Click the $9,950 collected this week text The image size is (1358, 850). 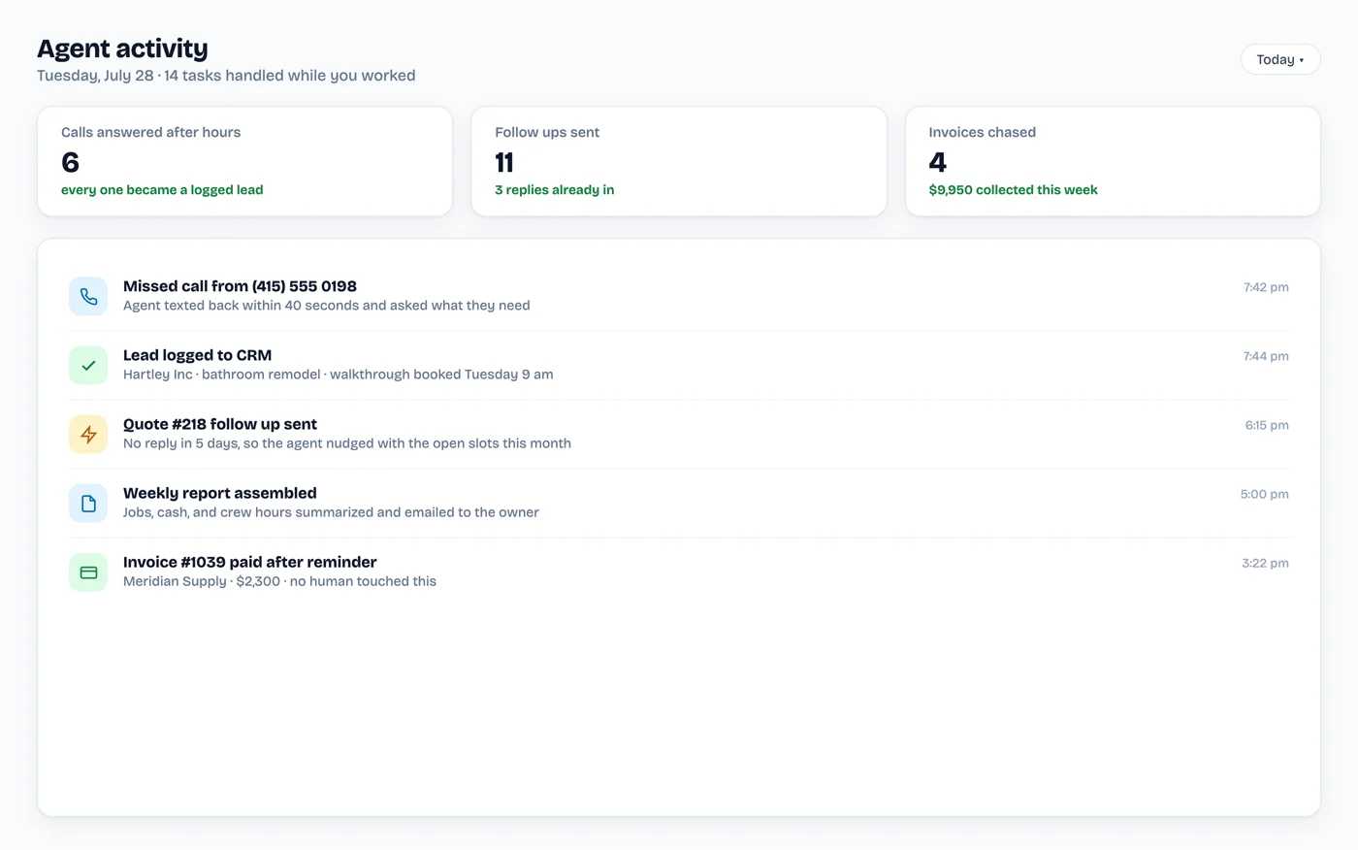coord(1013,190)
